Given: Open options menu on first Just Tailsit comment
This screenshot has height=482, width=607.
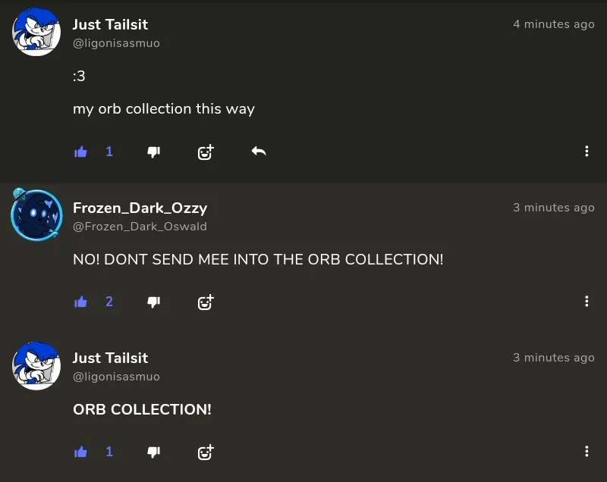Looking at the screenshot, I should coord(587,152).
